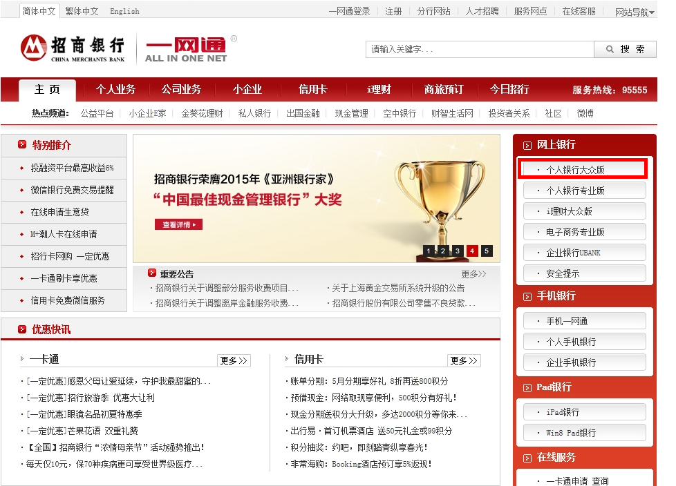Open the 商旅预订 menu
The width and height of the screenshot is (676, 486).
(444, 89)
